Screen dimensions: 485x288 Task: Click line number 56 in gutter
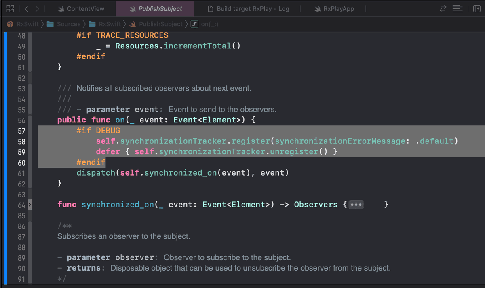(21, 120)
